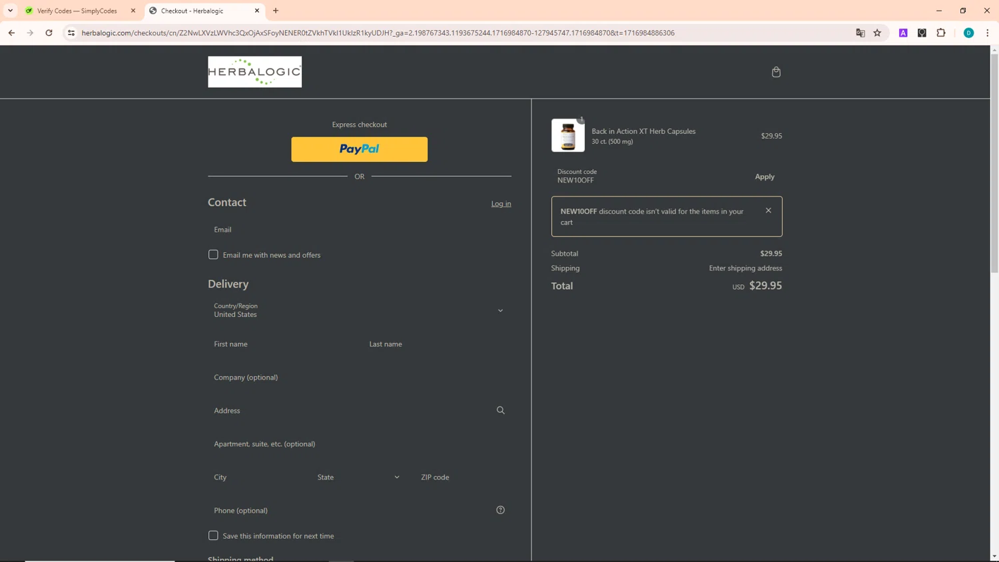Screen dimensions: 999x562
Task: Click the Enter shipping address text
Action: coord(745,268)
